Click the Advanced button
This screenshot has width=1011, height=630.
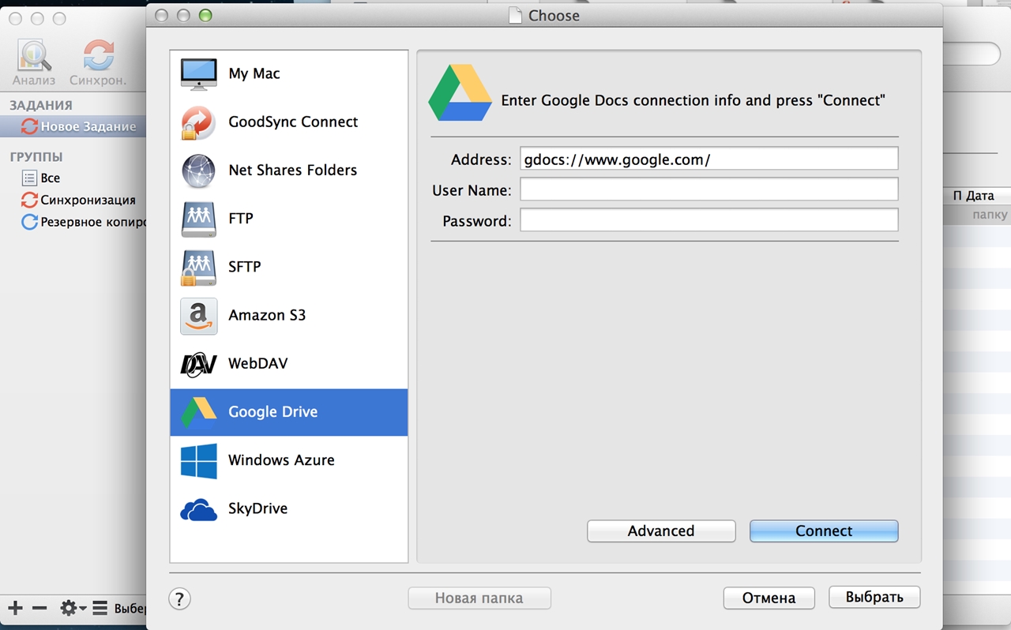coord(661,531)
